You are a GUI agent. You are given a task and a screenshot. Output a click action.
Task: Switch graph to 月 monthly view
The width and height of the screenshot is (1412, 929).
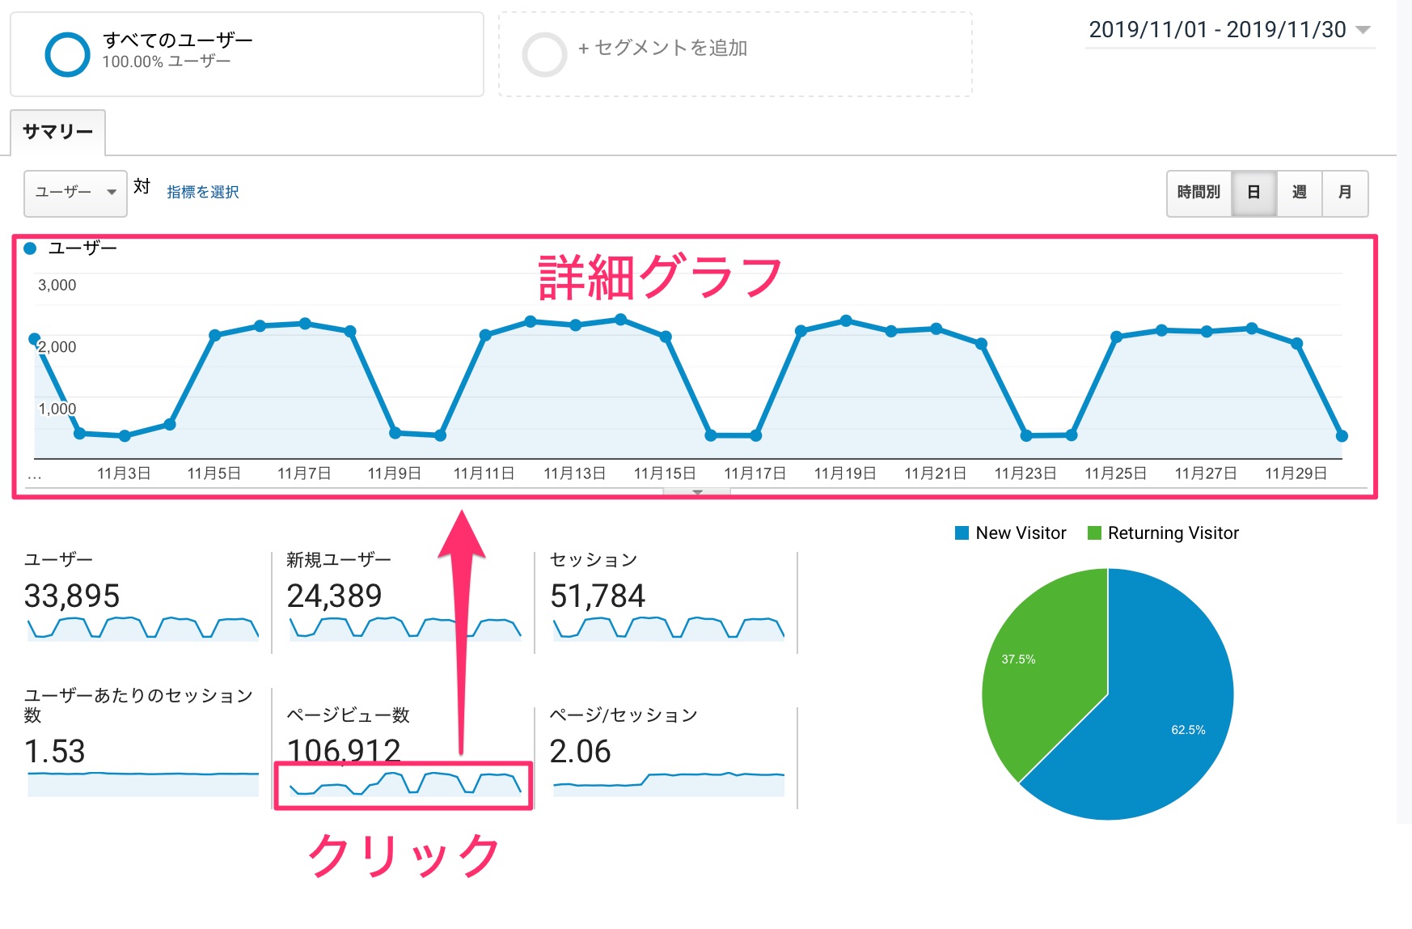1344,193
